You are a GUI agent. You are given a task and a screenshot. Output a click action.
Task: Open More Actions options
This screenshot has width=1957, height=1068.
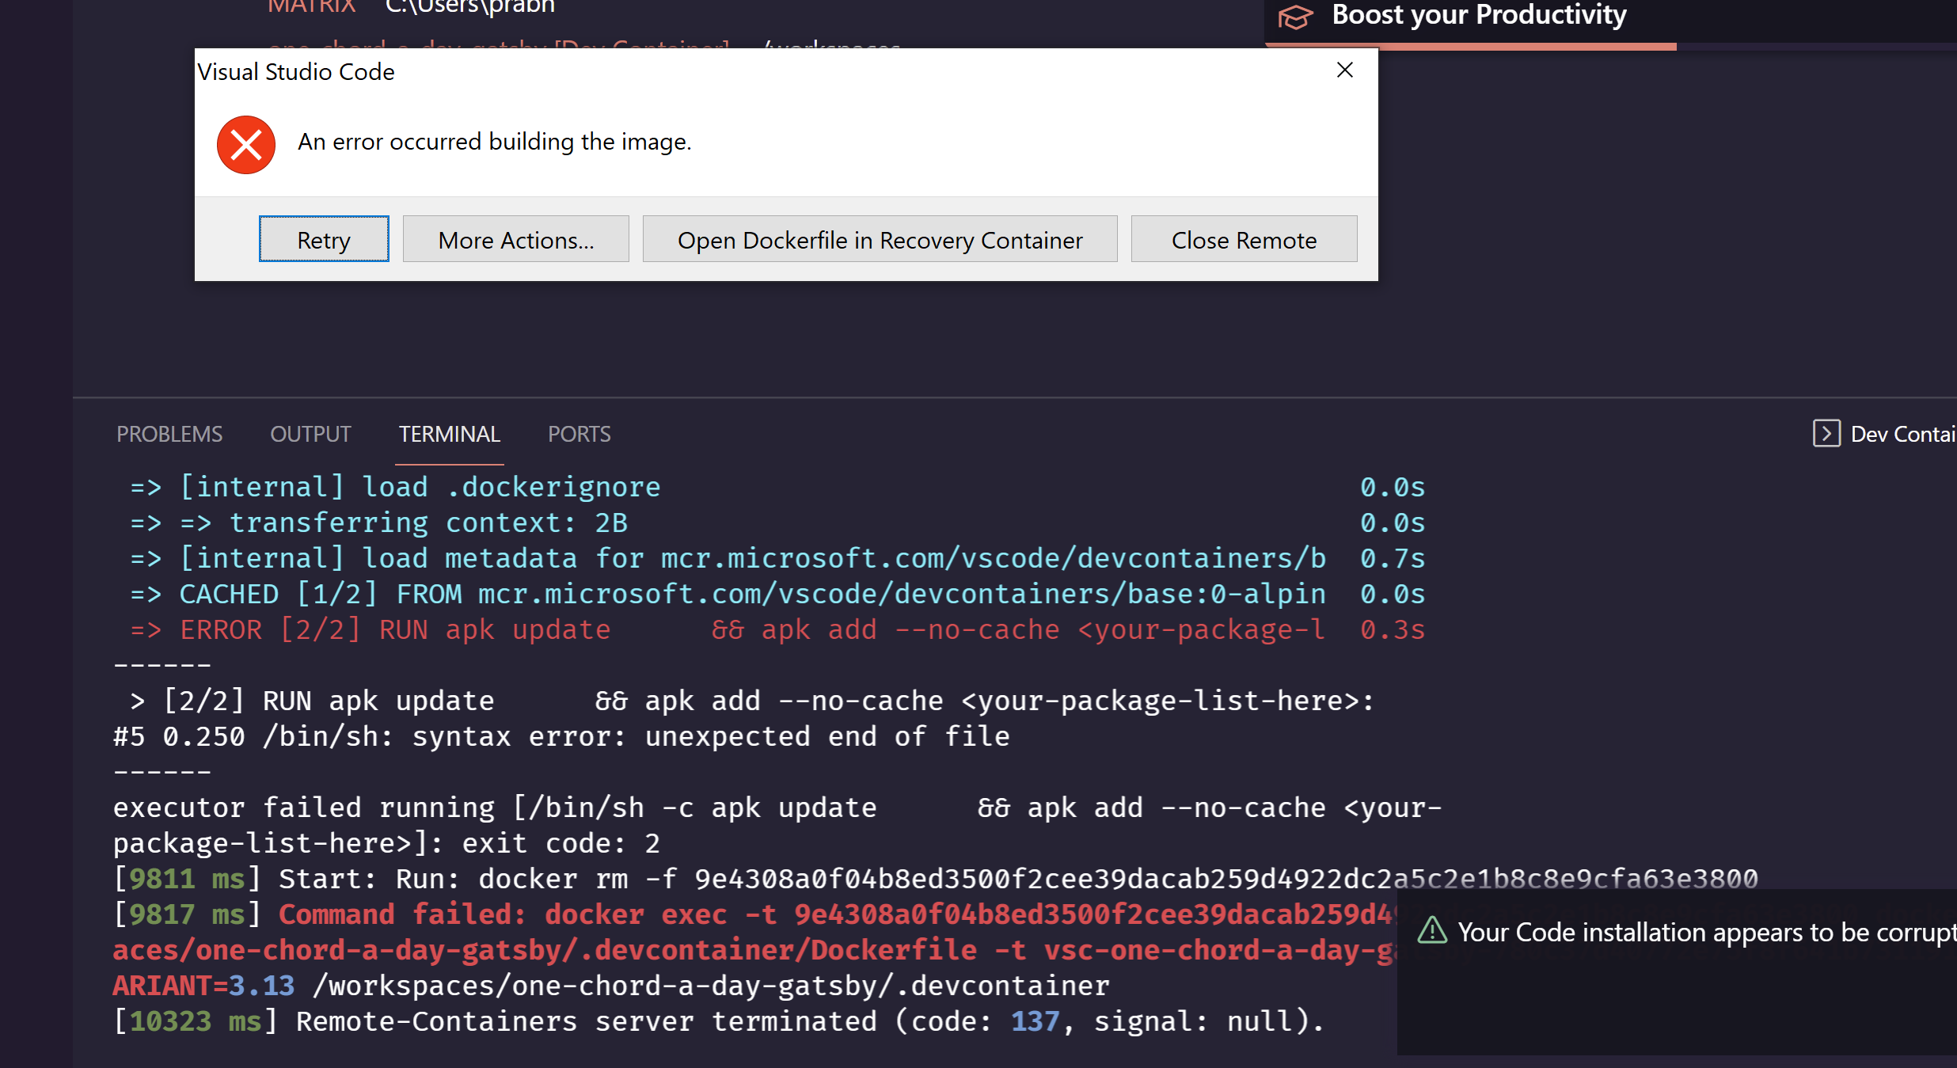[x=515, y=239]
